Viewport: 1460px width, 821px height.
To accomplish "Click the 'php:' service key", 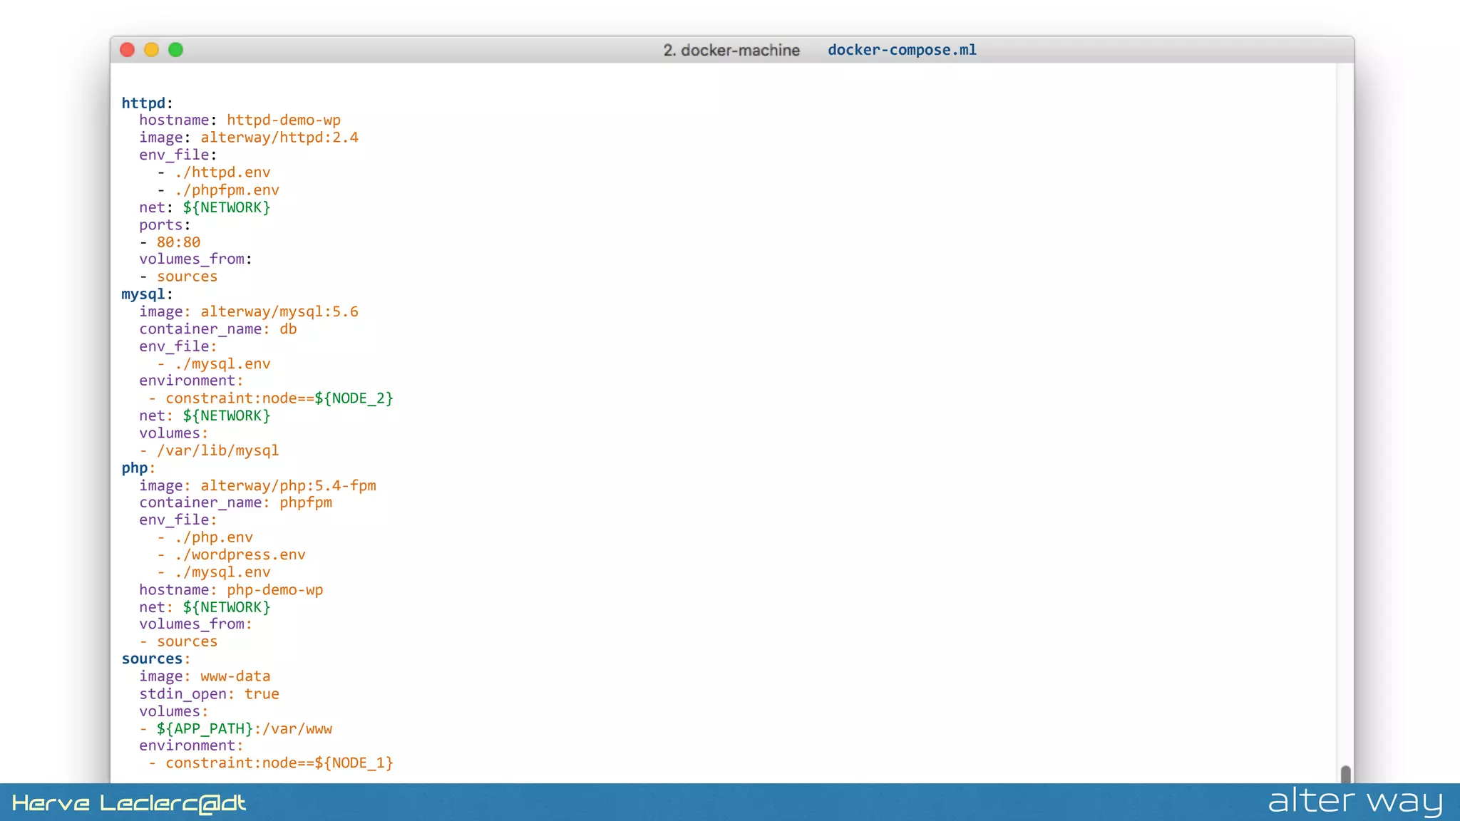I will (x=138, y=468).
